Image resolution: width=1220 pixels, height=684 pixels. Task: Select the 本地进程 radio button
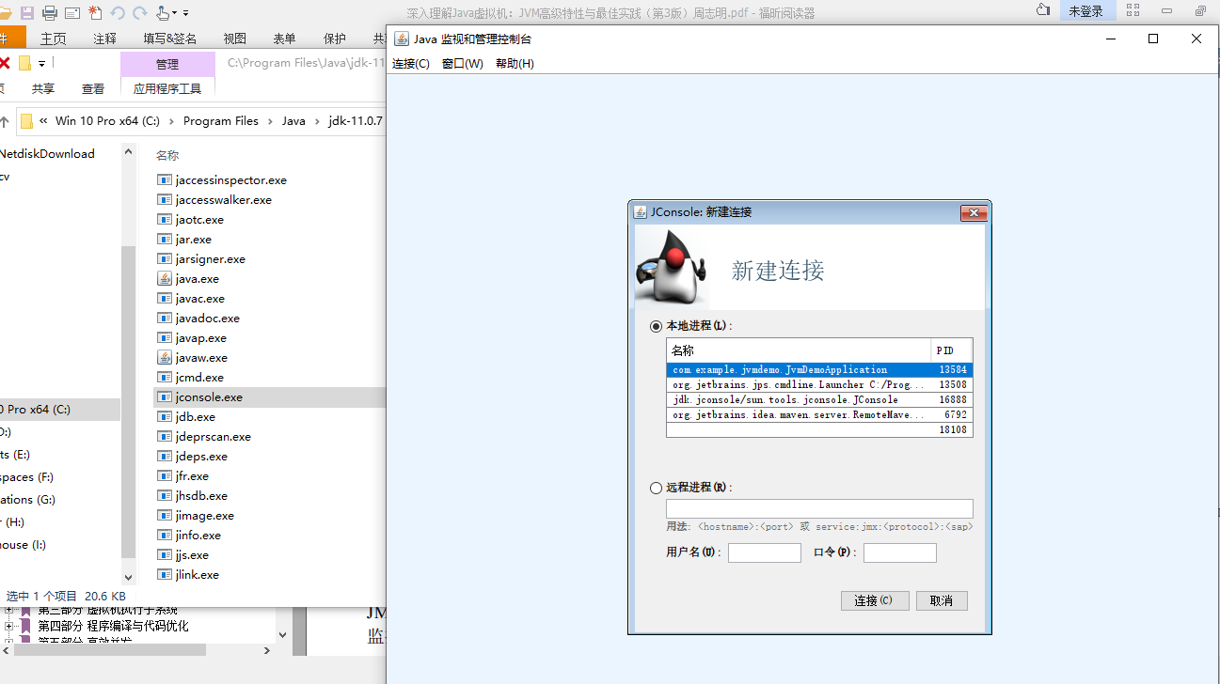point(656,326)
